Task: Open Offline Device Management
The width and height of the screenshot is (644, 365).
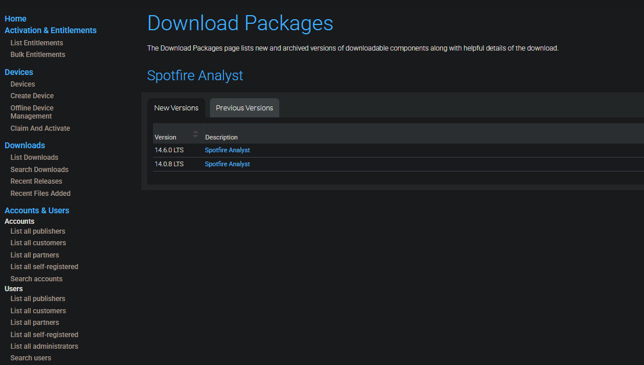Action: (x=32, y=112)
